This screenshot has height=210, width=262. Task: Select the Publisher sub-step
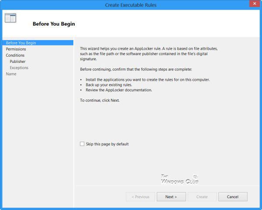pos(17,62)
